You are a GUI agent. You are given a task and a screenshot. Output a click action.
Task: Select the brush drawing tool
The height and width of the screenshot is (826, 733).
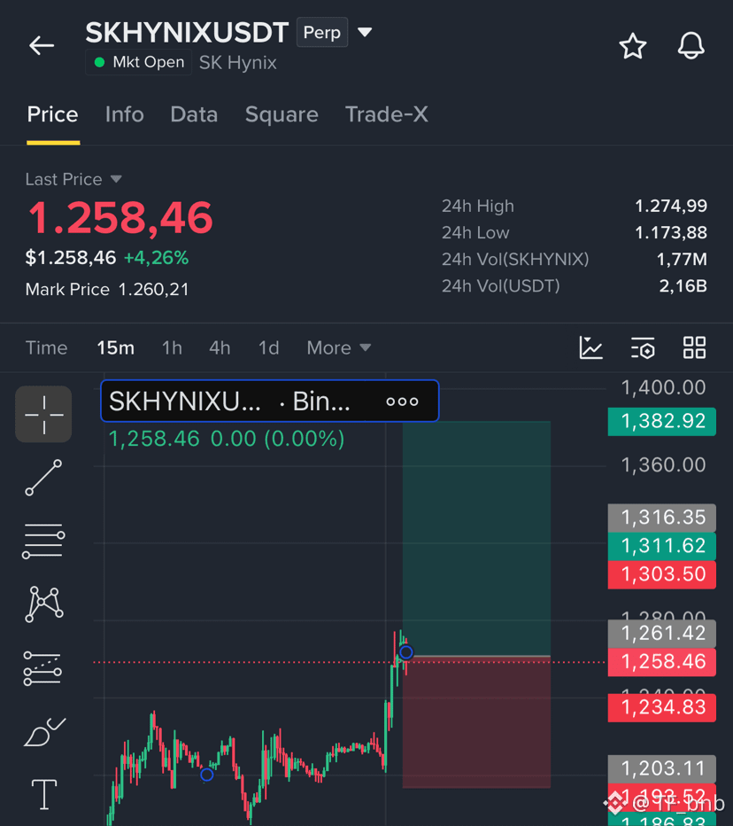45,732
